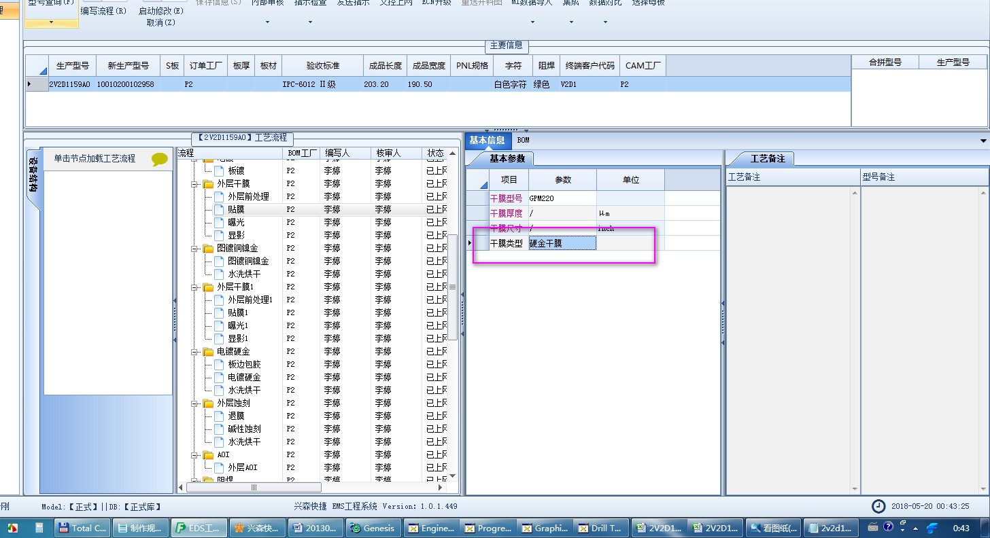Click the document icon of 贴膜 row
Image resolution: width=990 pixels, height=538 pixels.
pyautogui.click(x=219, y=209)
